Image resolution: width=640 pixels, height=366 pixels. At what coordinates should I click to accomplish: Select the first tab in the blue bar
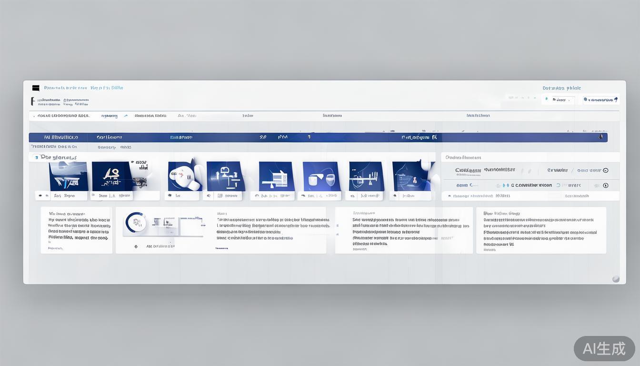click(60, 137)
